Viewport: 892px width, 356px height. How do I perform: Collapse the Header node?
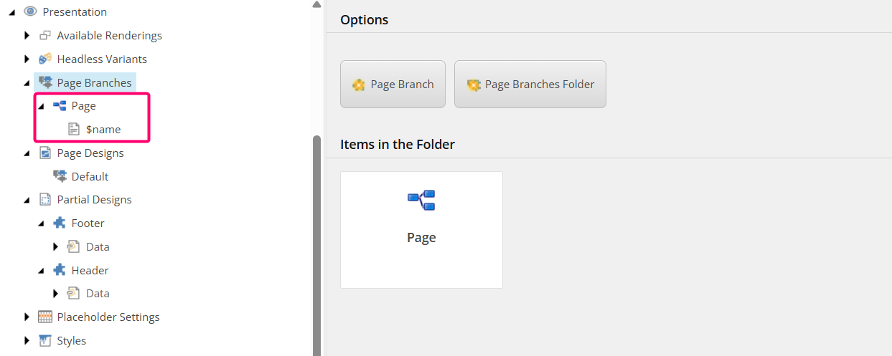[x=41, y=271]
